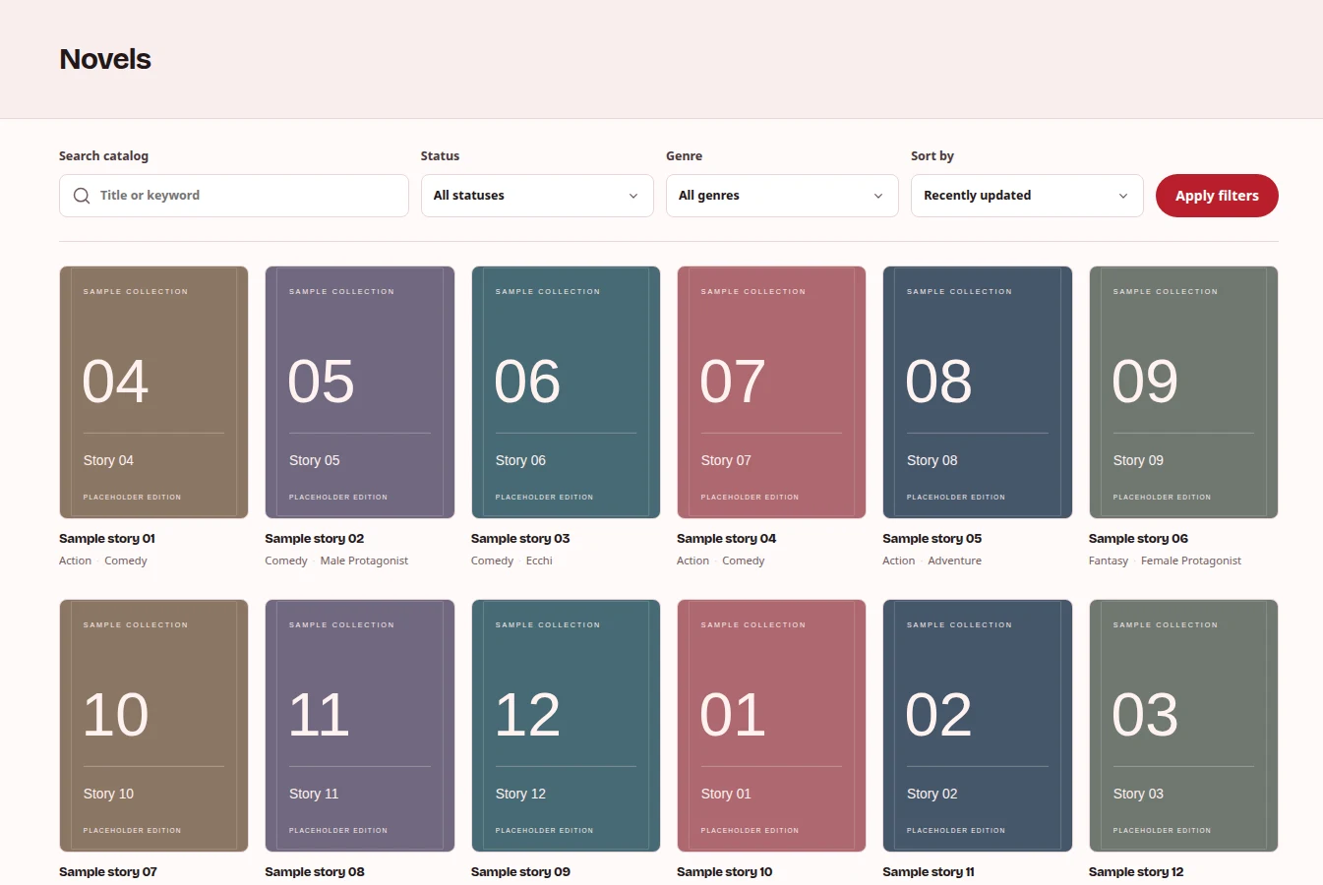This screenshot has width=1323, height=885.
Task: Open the Story 01 cover thumbnail
Action: pyautogui.click(x=771, y=726)
